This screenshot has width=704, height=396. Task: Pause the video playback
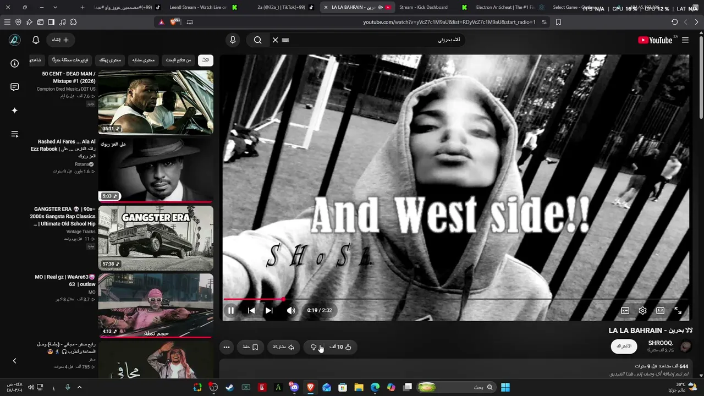click(231, 311)
